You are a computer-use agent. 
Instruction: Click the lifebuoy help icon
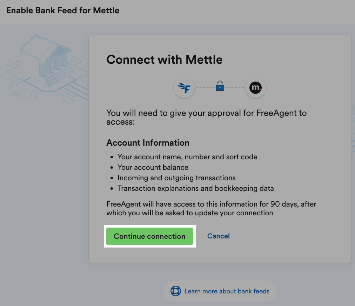pyautogui.click(x=175, y=291)
